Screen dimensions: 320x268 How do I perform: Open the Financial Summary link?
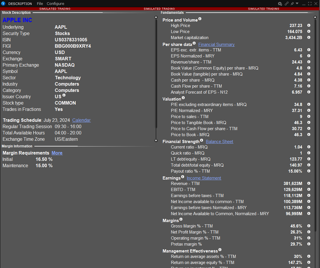coord(216,45)
